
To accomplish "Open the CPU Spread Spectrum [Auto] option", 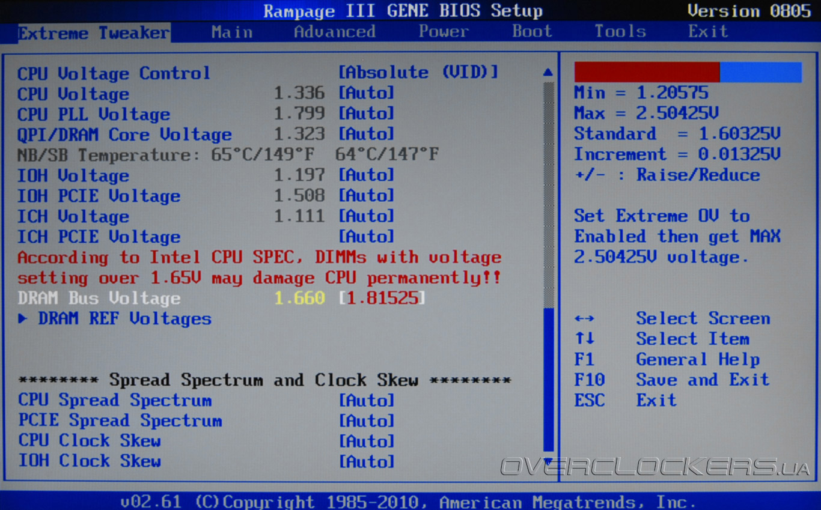I will 367,400.
